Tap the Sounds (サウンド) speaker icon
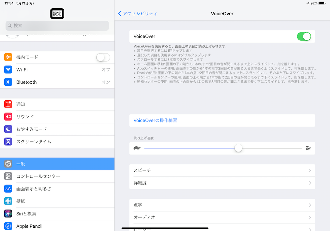330x231 pixels. tap(8, 116)
